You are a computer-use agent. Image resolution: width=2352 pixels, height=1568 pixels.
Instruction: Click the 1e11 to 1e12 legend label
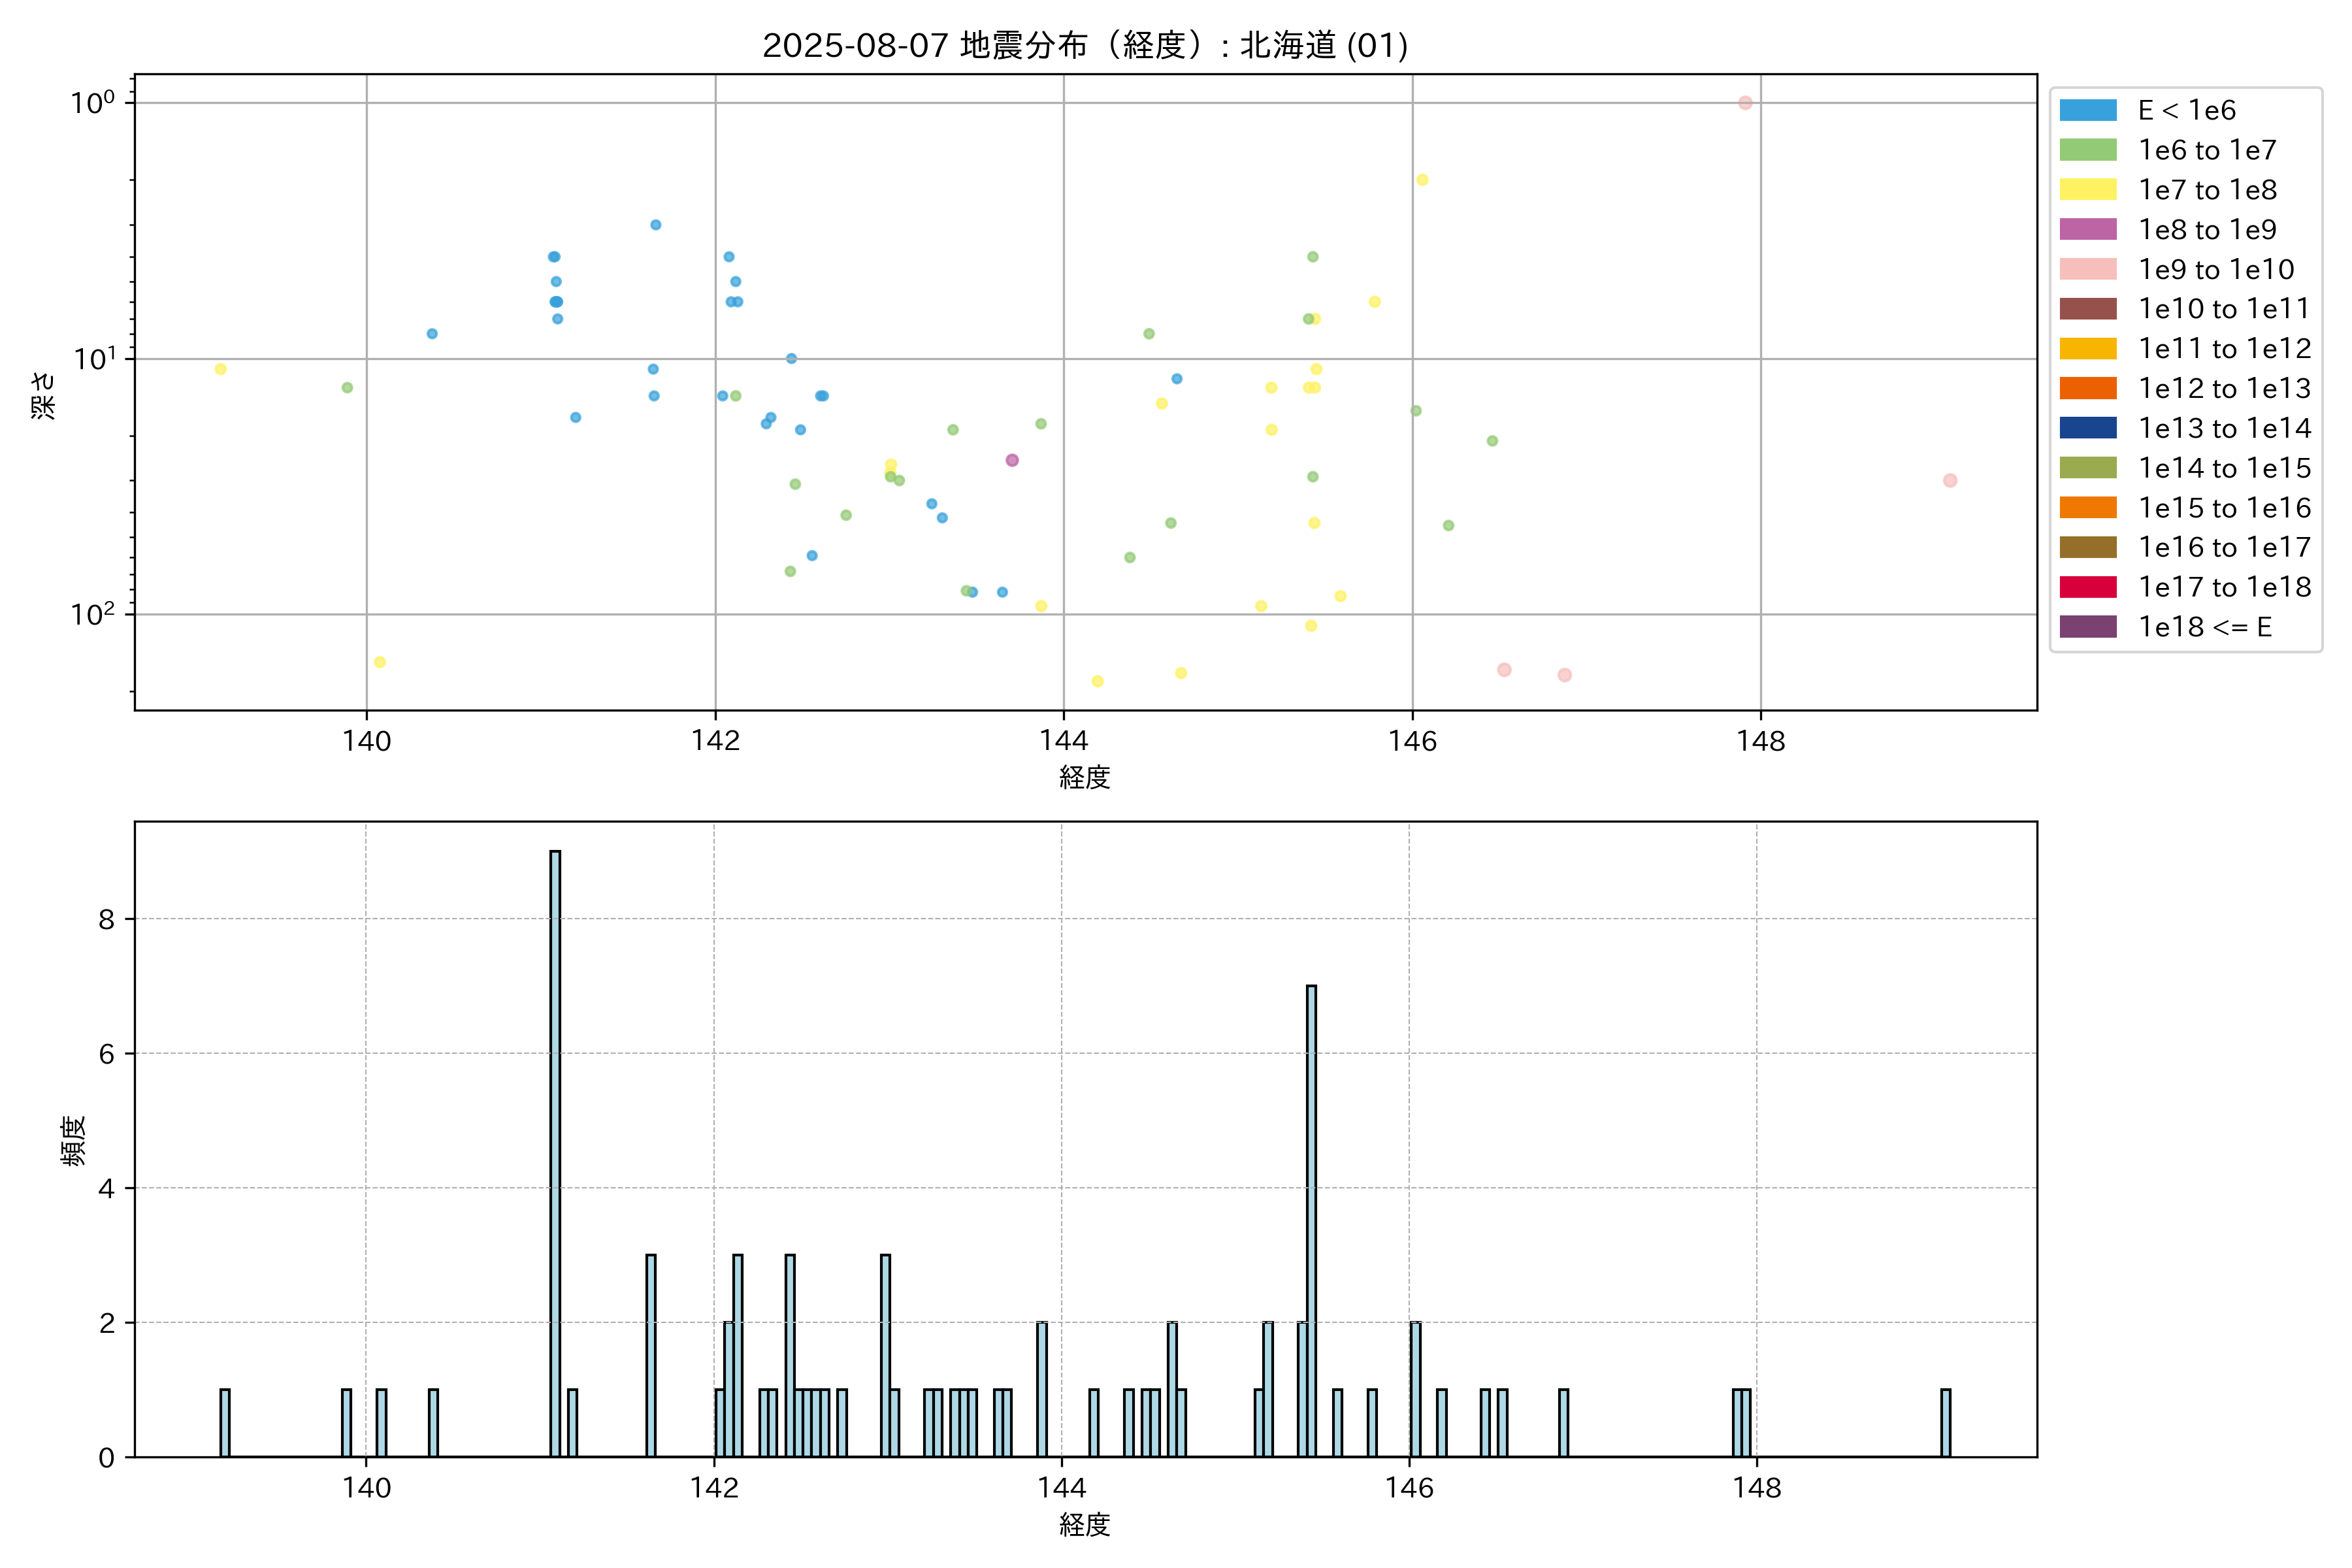pyautogui.click(x=2224, y=348)
